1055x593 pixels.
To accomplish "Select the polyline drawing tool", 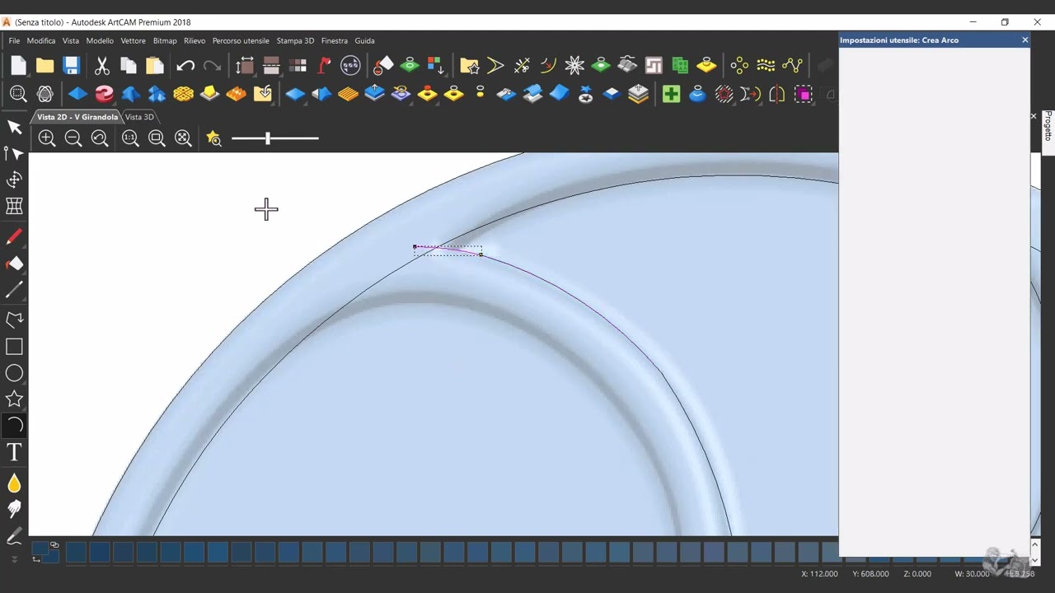I will [x=14, y=320].
